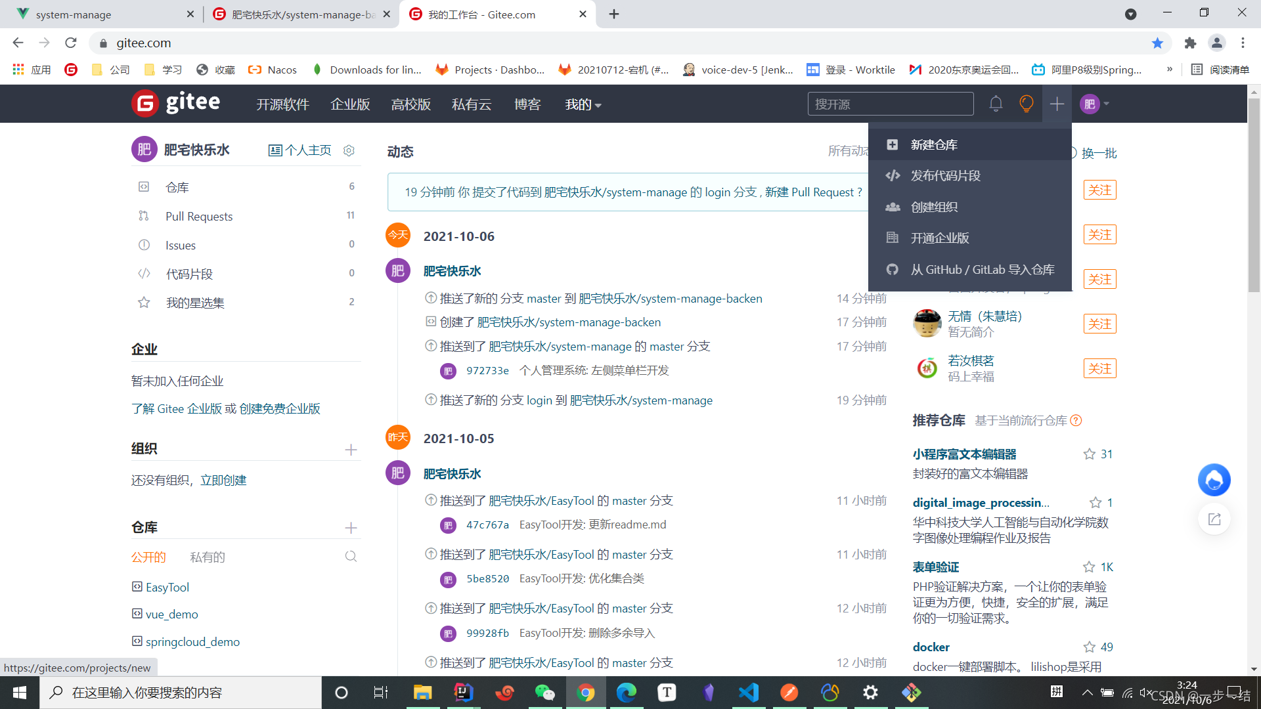Click the plus icon next to 仓库 heading
The height and width of the screenshot is (709, 1261).
pos(351,528)
